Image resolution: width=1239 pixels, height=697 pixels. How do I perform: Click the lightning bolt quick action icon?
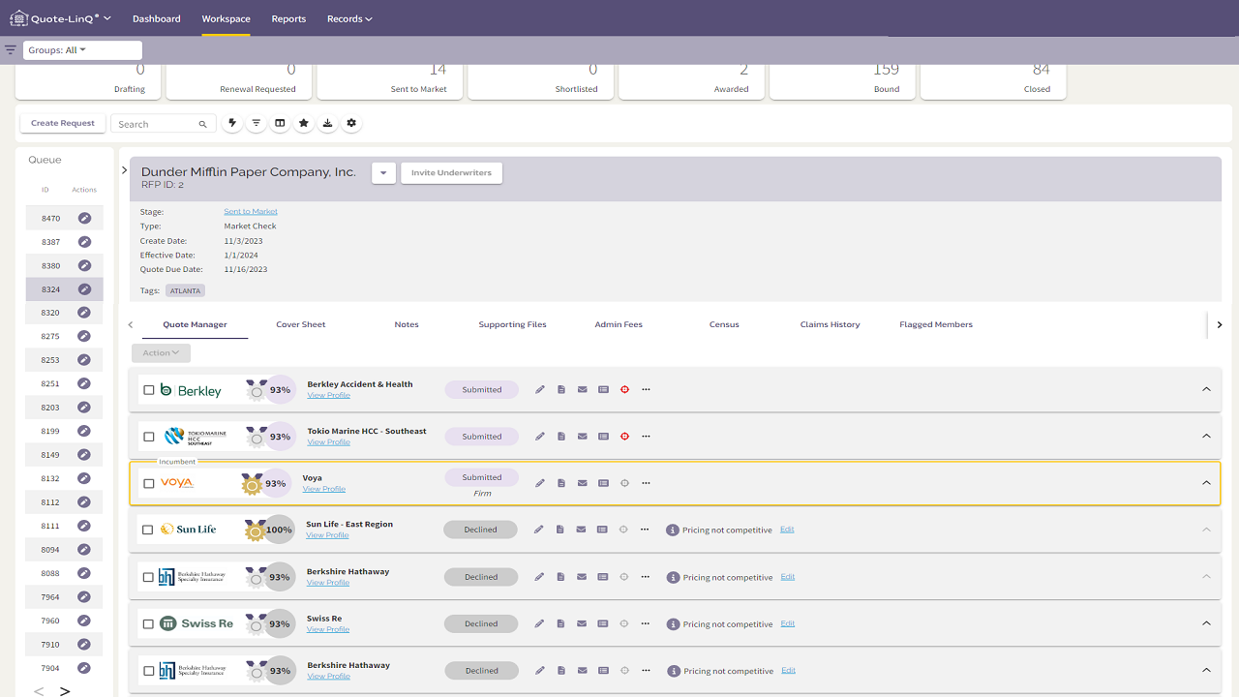pyautogui.click(x=232, y=123)
